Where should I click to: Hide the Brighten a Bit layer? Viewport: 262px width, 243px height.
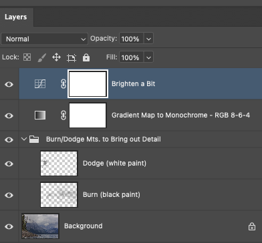click(9, 84)
